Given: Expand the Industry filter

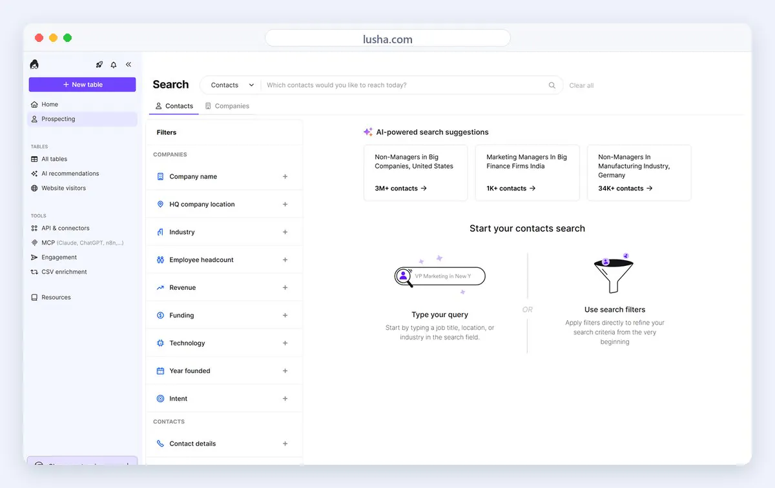Looking at the screenshot, I should 285,232.
